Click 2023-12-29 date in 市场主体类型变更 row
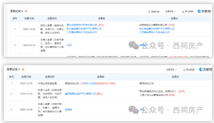 click(x=26, y=83)
